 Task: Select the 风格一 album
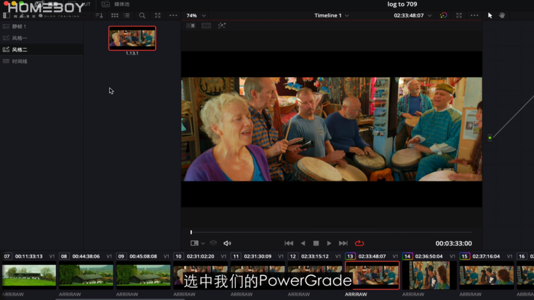click(x=19, y=38)
